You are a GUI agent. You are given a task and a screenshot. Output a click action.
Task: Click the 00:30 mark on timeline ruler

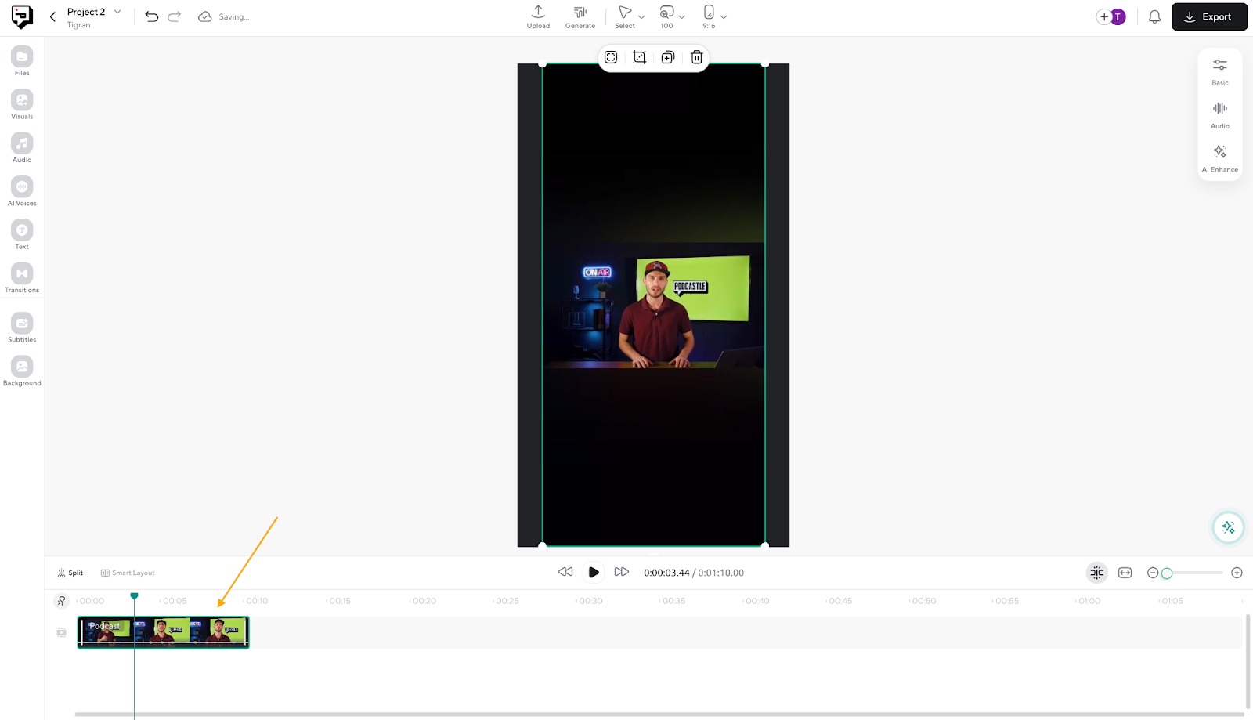click(590, 601)
